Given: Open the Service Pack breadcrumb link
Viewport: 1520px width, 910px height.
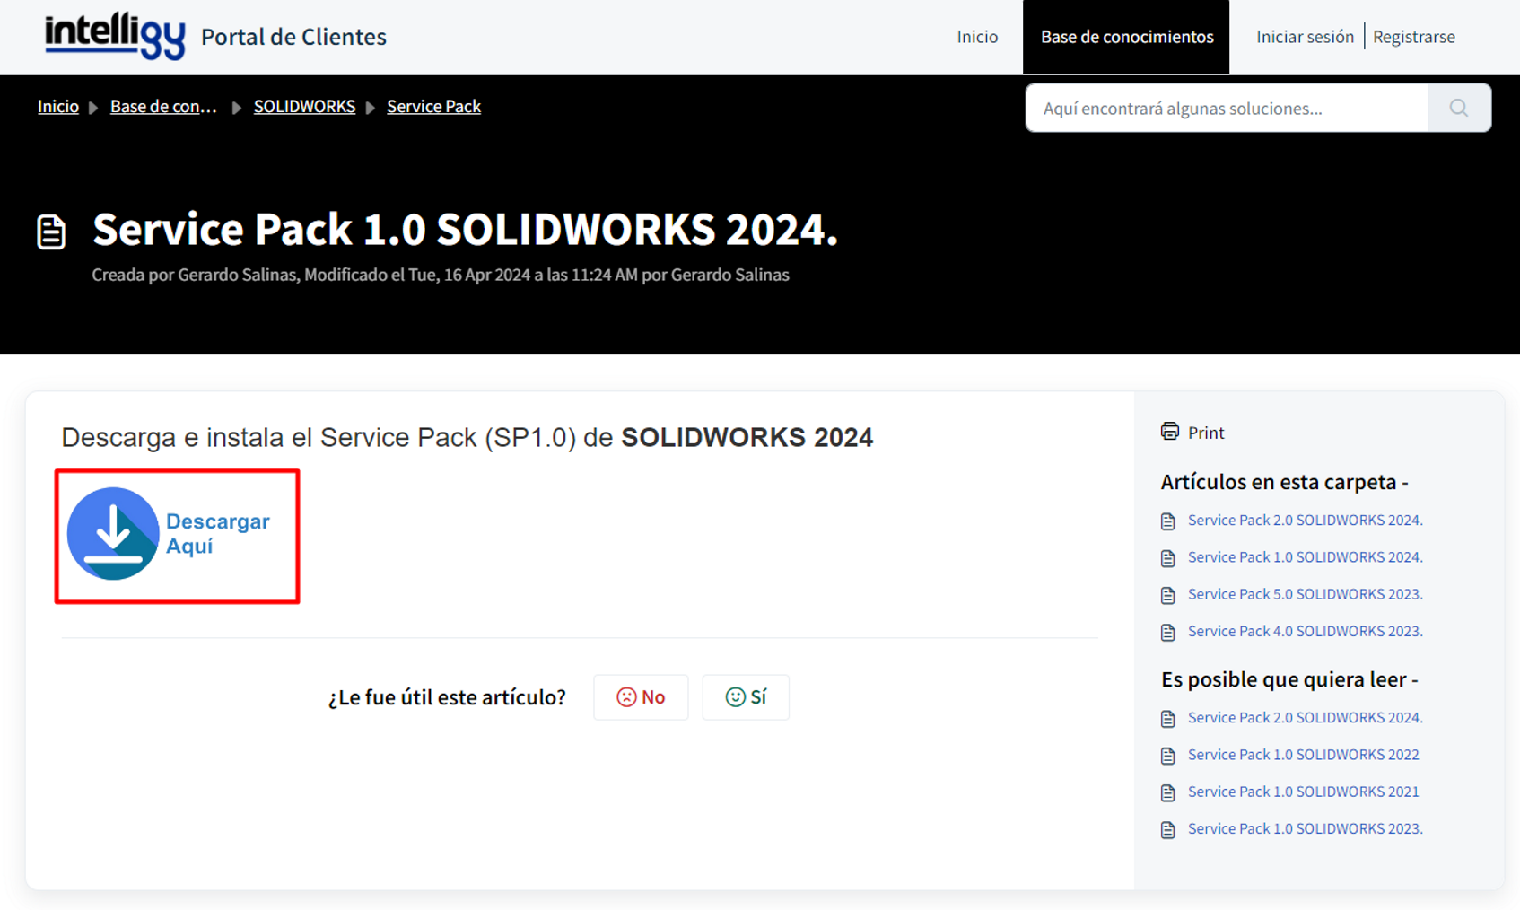Looking at the screenshot, I should pyautogui.click(x=433, y=107).
